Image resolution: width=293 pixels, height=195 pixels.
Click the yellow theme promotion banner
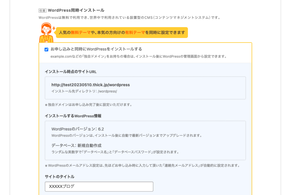coord(122,33)
